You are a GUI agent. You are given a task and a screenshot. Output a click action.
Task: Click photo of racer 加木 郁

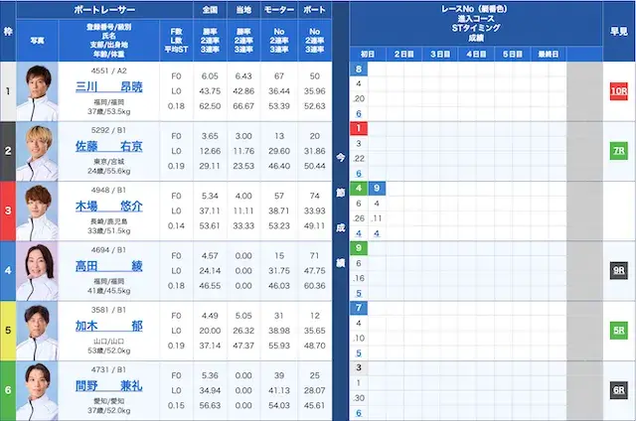click(38, 331)
